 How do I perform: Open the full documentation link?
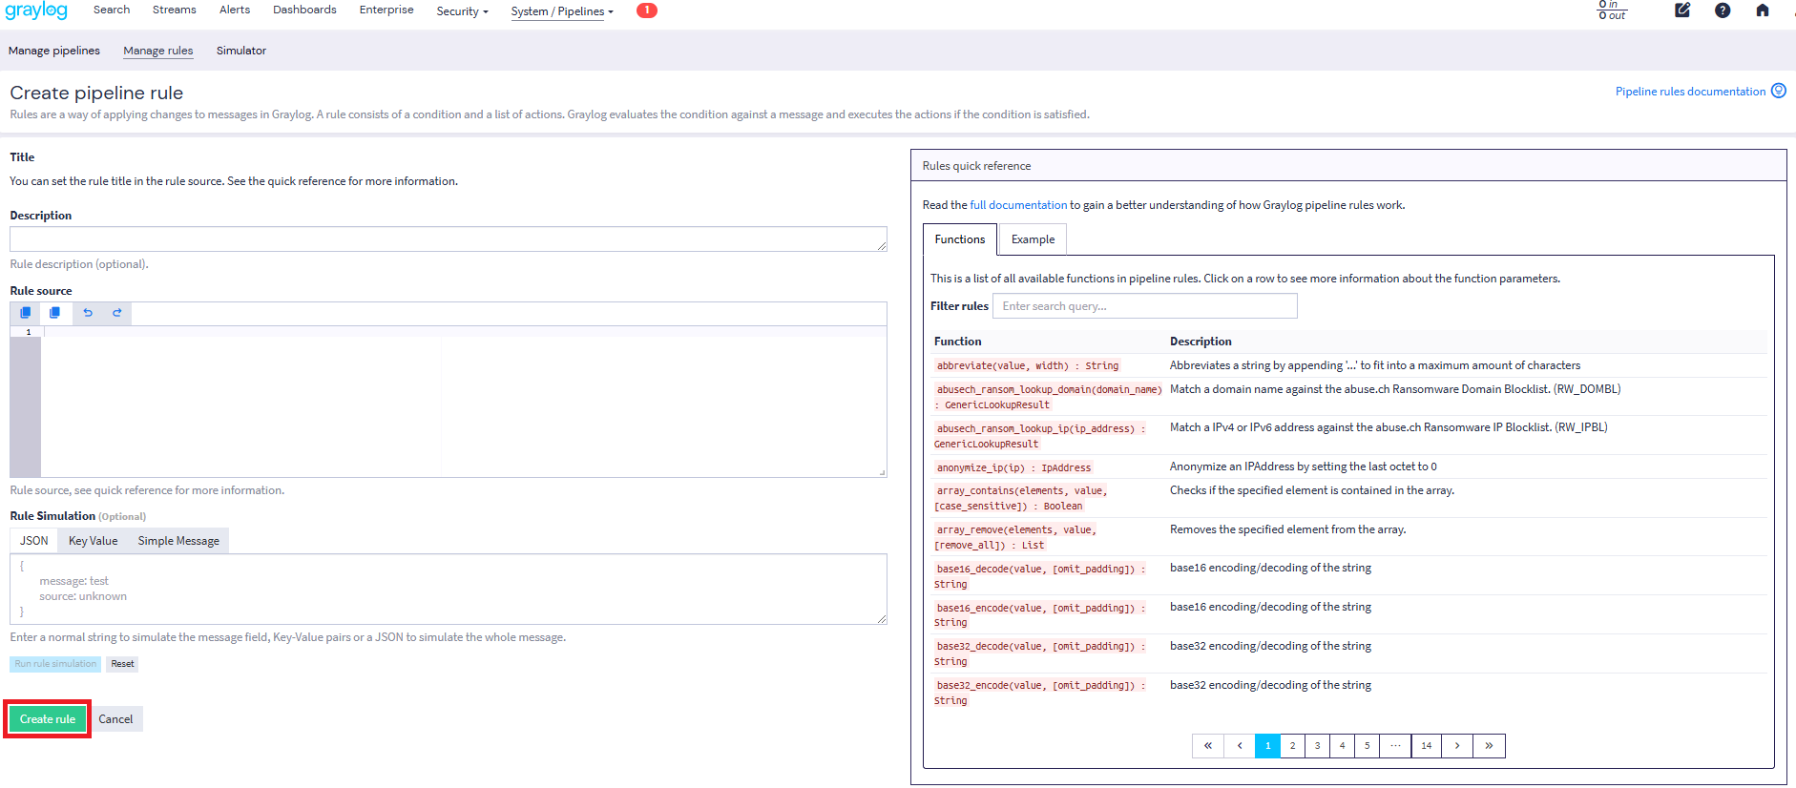(x=1018, y=205)
